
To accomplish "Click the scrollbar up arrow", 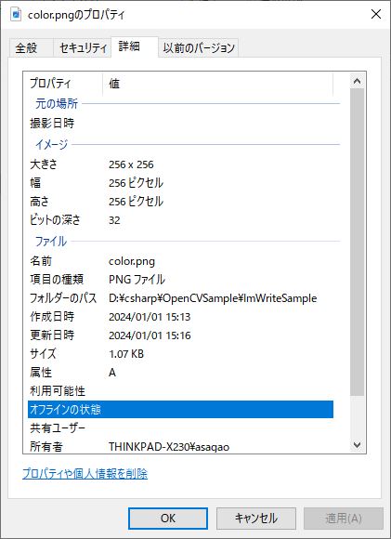I will click(x=357, y=81).
